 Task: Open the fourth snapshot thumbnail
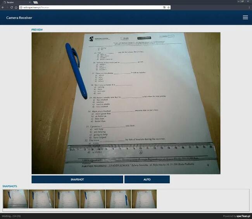pyautogui.click(x=93, y=199)
